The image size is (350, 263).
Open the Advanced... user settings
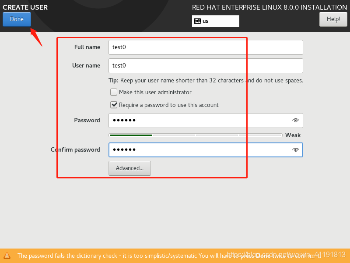tap(129, 168)
